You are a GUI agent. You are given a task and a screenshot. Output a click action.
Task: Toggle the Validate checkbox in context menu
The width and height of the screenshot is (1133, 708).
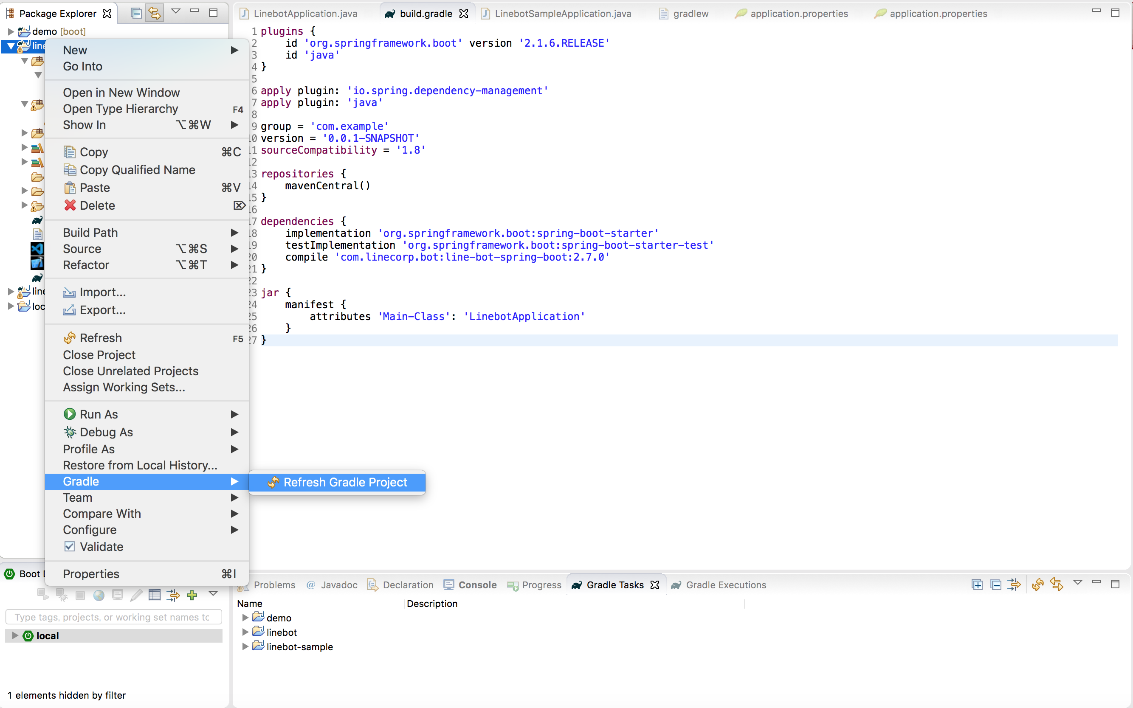[x=70, y=546]
